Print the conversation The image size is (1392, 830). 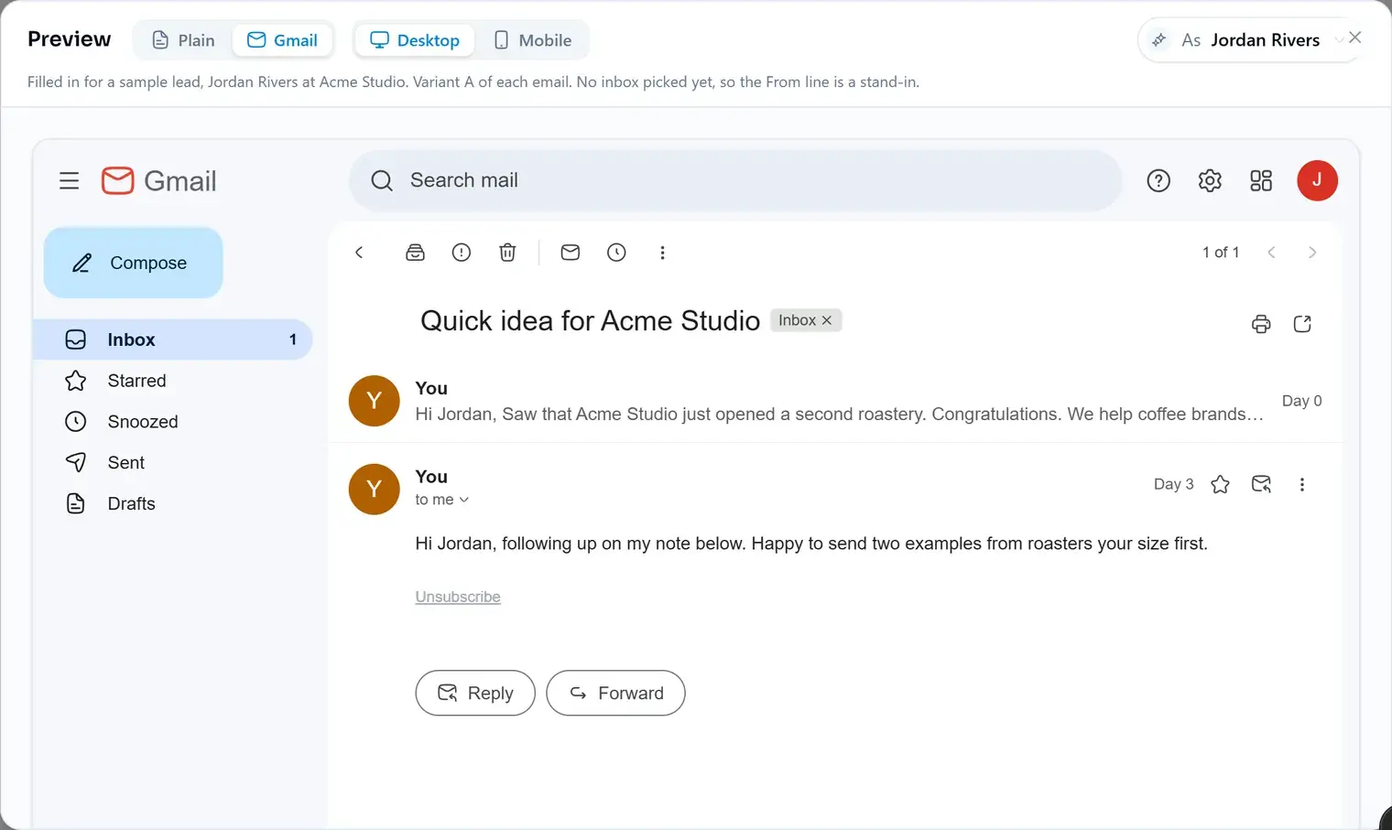click(x=1261, y=324)
